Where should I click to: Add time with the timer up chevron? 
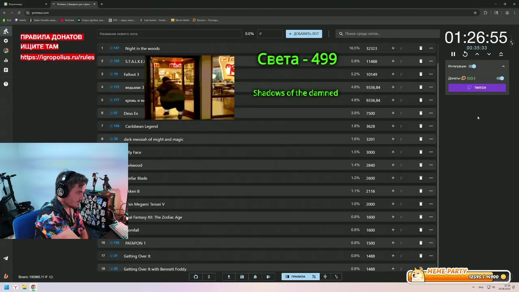pyautogui.click(x=477, y=54)
